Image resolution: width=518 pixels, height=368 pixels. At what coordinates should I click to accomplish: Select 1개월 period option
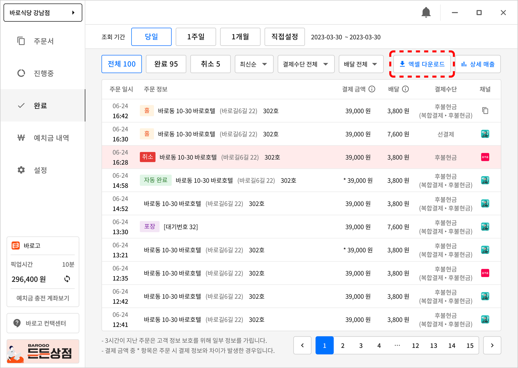240,37
